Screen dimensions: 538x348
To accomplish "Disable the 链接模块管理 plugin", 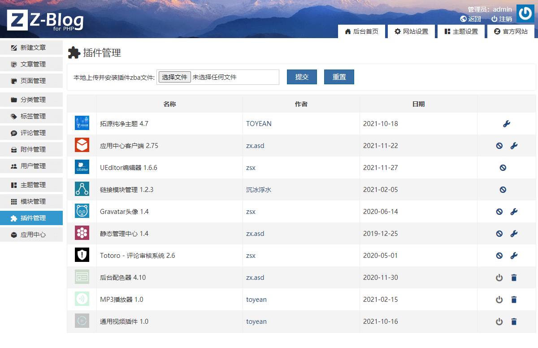I will [503, 189].
